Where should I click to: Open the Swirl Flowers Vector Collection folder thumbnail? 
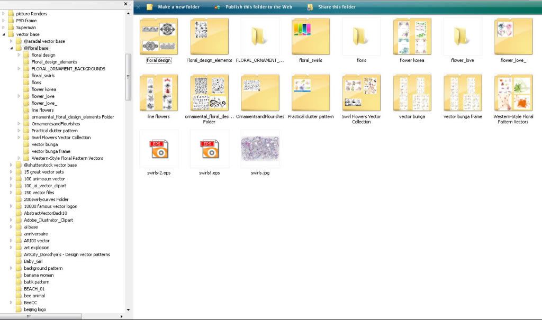pyautogui.click(x=361, y=93)
